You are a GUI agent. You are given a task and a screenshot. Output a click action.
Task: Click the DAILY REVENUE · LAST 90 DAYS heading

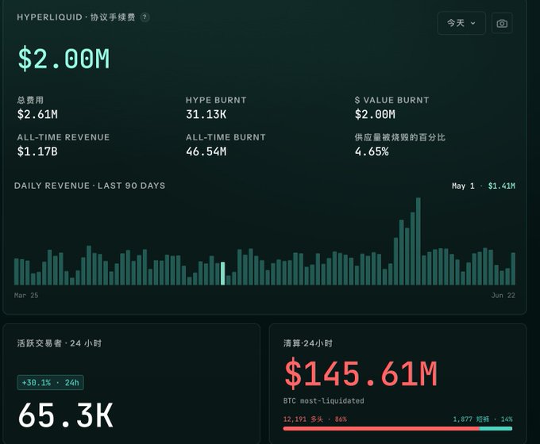click(x=90, y=186)
